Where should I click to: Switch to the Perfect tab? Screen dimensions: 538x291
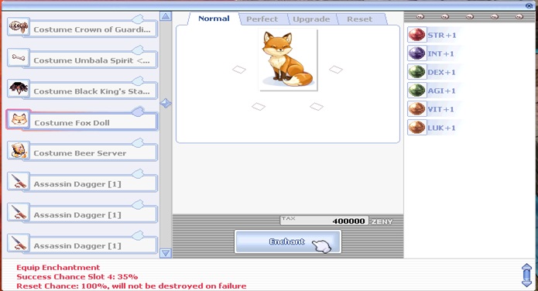point(262,19)
